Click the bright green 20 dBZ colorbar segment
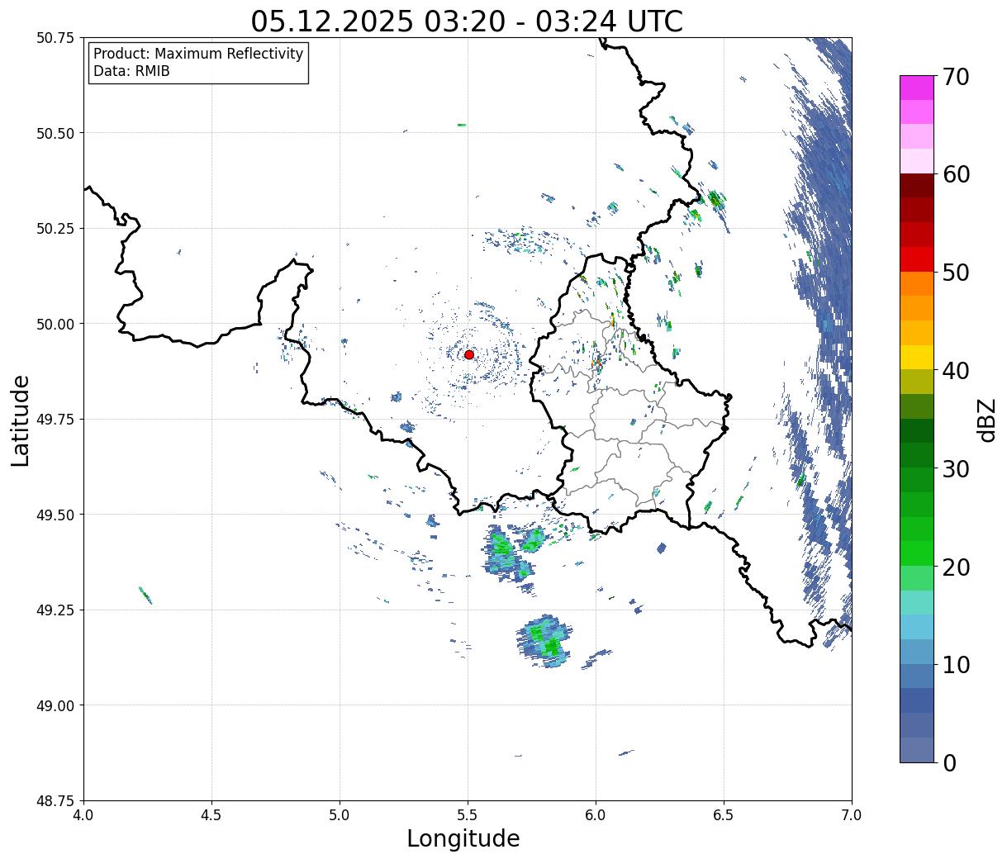 [x=917, y=553]
